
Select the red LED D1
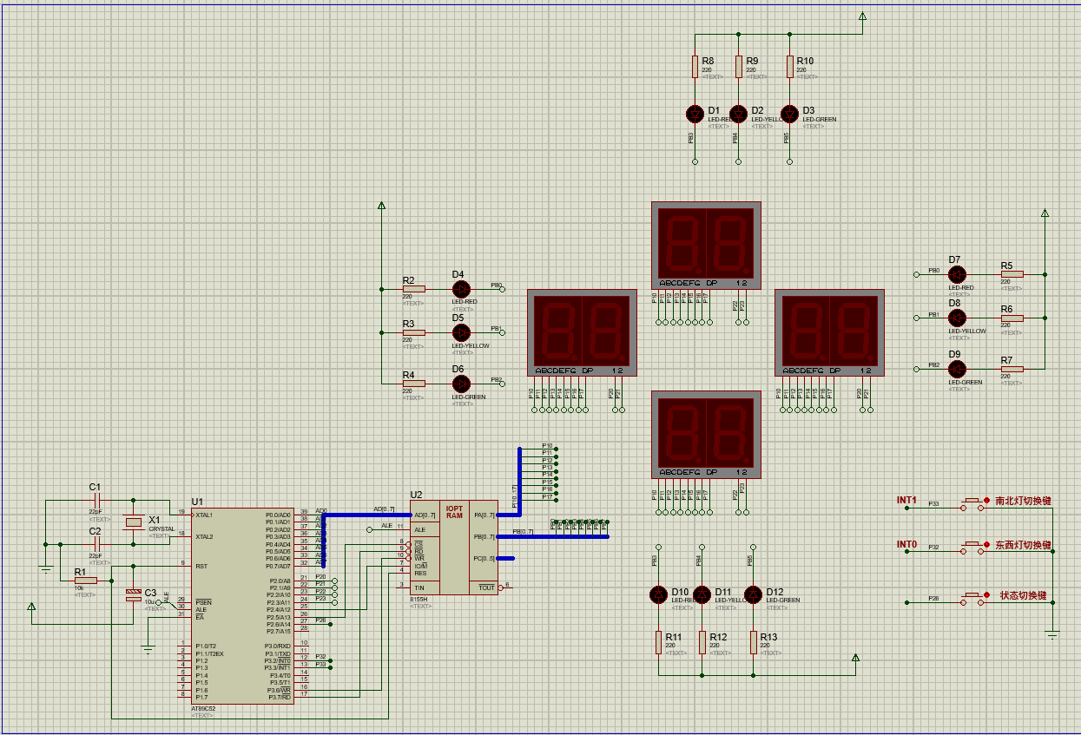(695, 114)
